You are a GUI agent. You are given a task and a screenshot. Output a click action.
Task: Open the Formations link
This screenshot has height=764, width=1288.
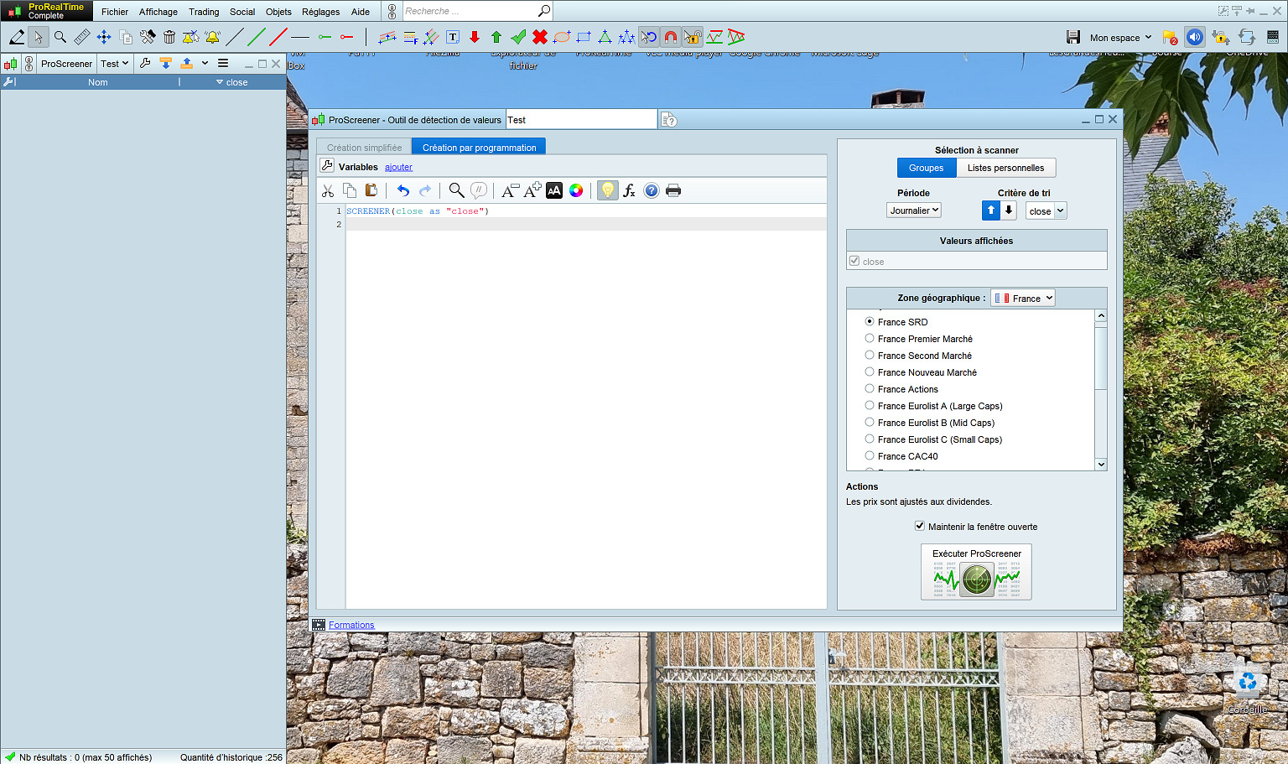tap(351, 625)
